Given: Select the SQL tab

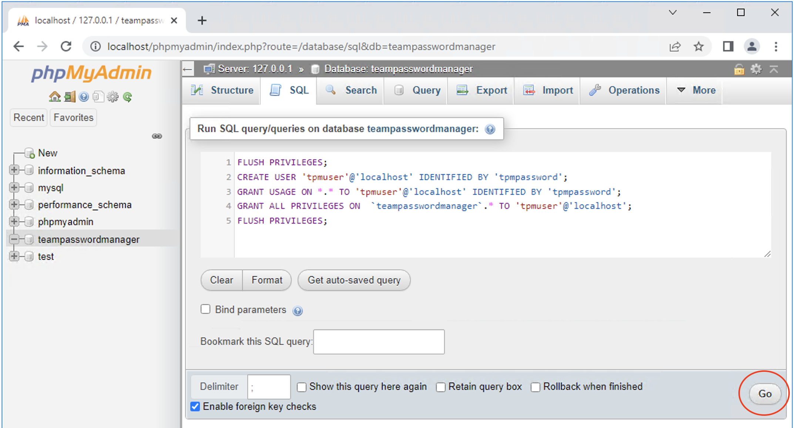Looking at the screenshot, I should (x=289, y=90).
